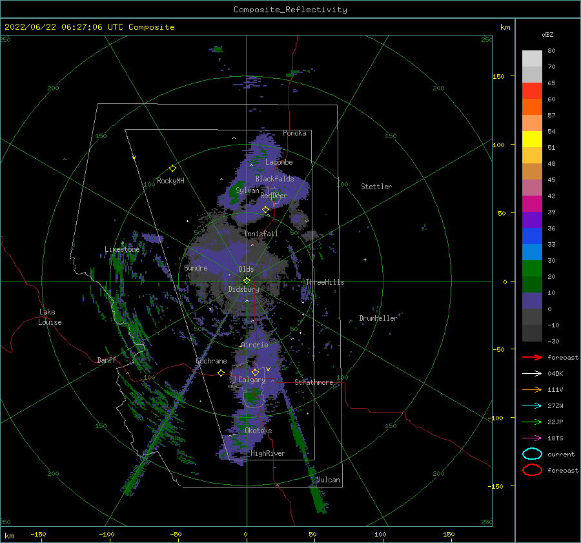
Task: Click the Lake Louise label
Action: 50,317
